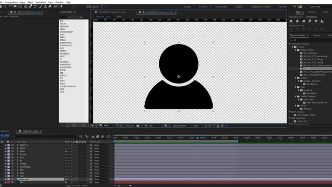
Task: Click the current time indicator on timeline
Action: click(198, 138)
